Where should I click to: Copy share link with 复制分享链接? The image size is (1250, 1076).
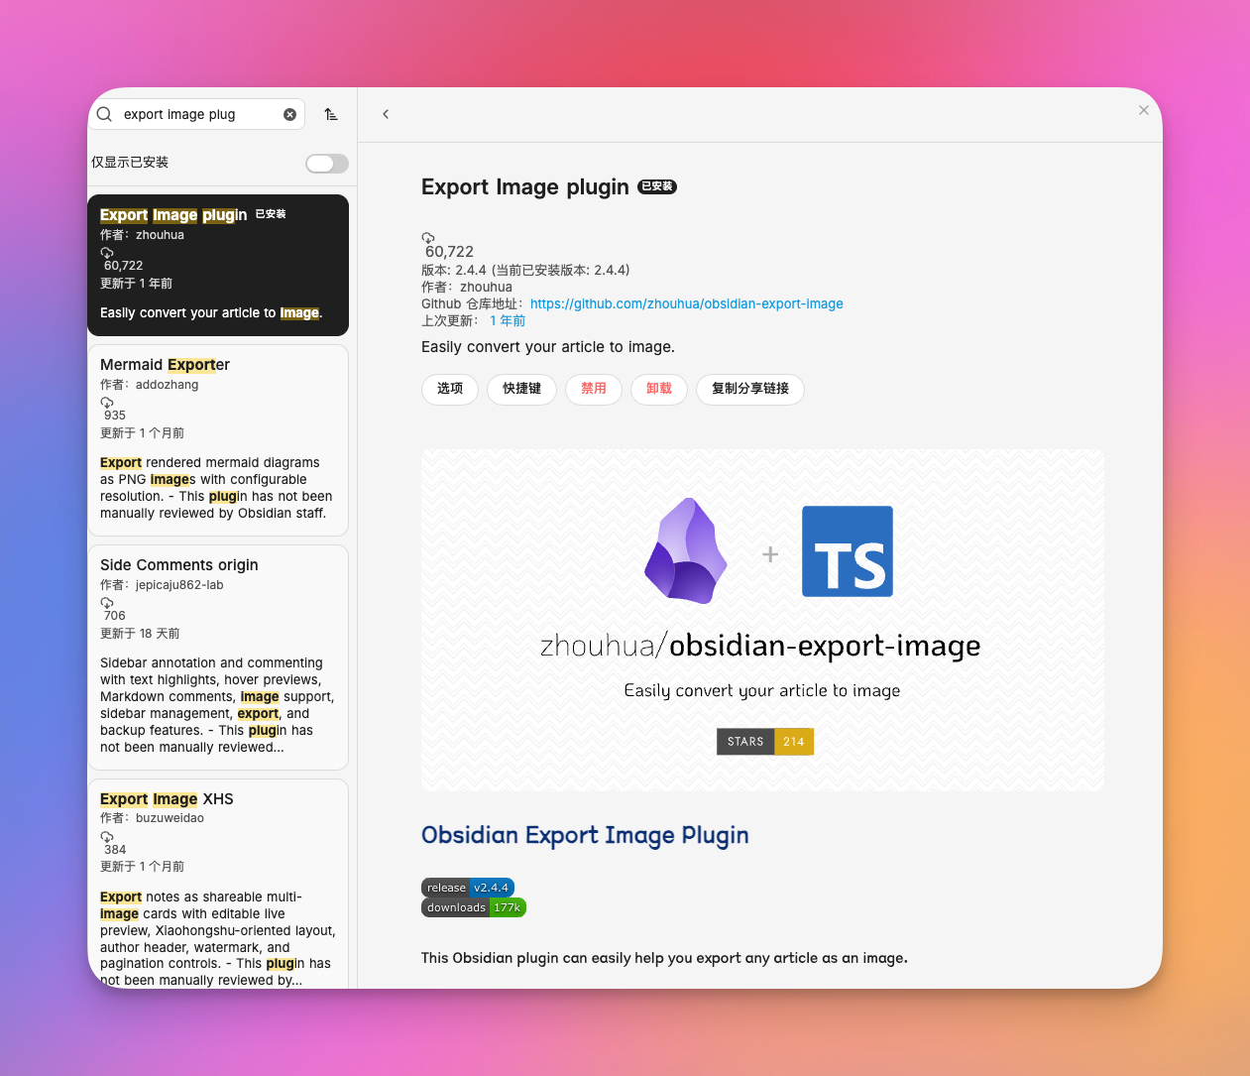tap(750, 389)
